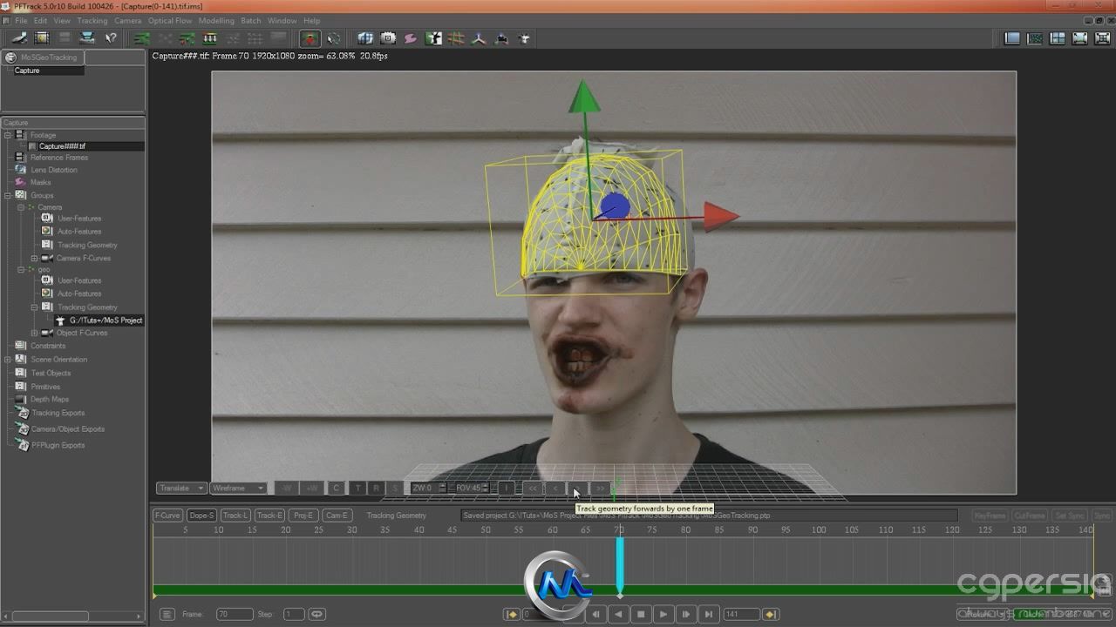Screen dimensions: 1116x627
Task: Open the Tracking menu
Action: click(92, 20)
